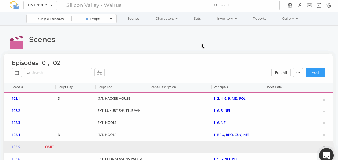Open scene 102.3 link

(x=16, y=123)
